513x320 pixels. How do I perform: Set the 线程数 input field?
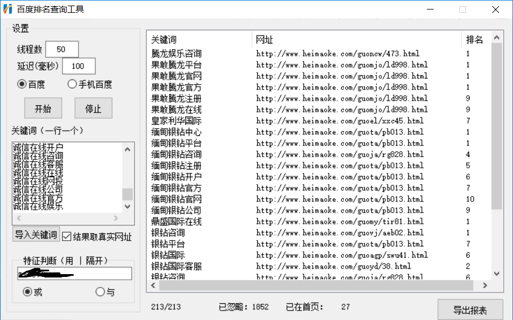(62, 49)
